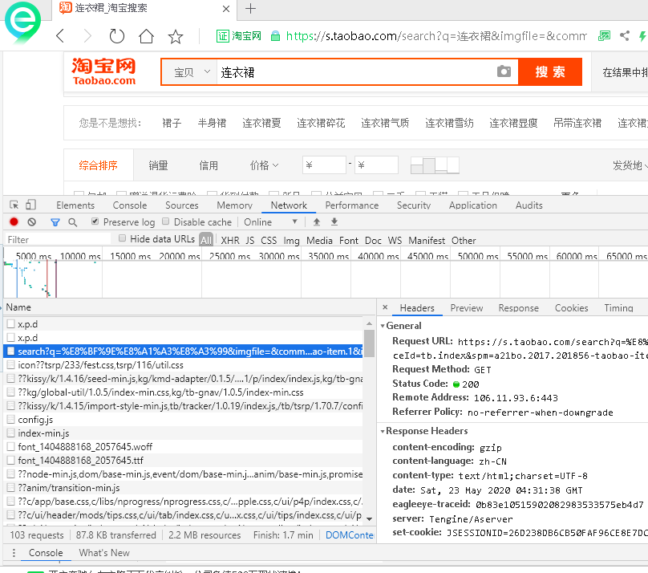The height and width of the screenshot is (573, 648).
Task: Click the 吊带连衣裙 suggestion link
Action: pyautogui.click(x=577, y=123)
